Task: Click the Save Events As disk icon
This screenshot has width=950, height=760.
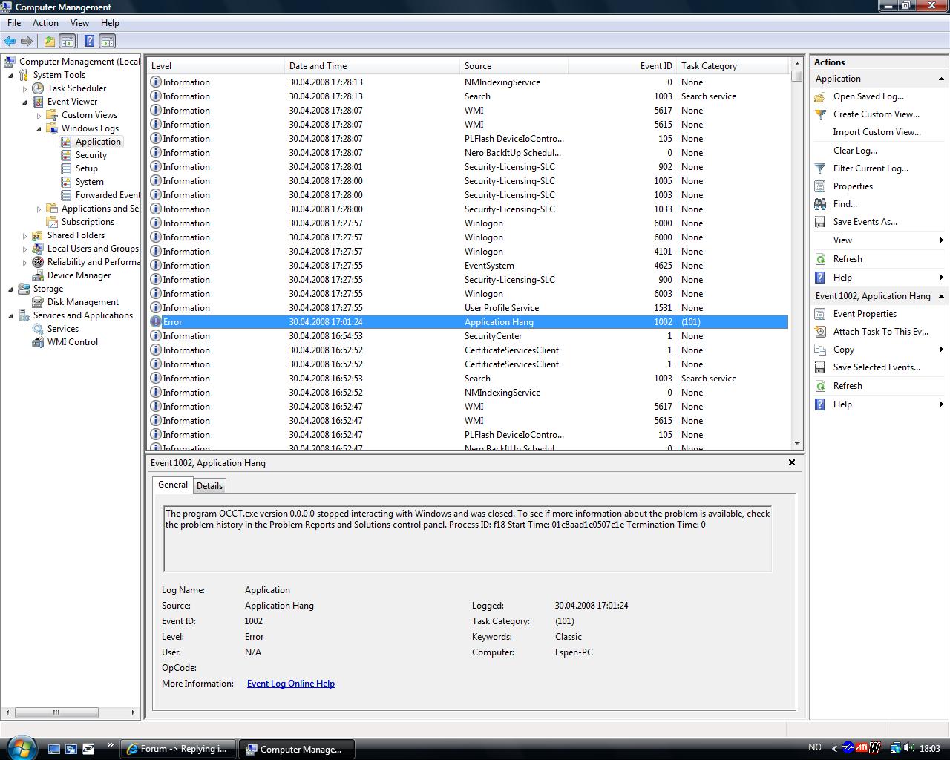Action: tap(820, 222)
